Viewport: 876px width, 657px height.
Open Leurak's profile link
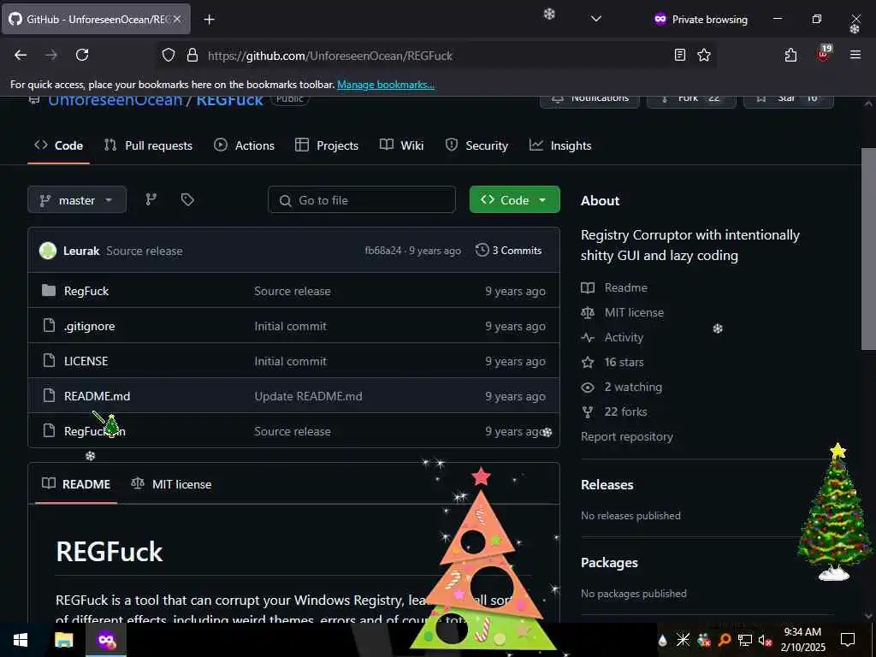[x=81, y=251]
